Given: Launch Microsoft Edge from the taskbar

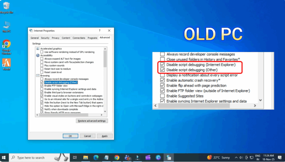Looking at the screenshot, I should [x=96, y=158].
